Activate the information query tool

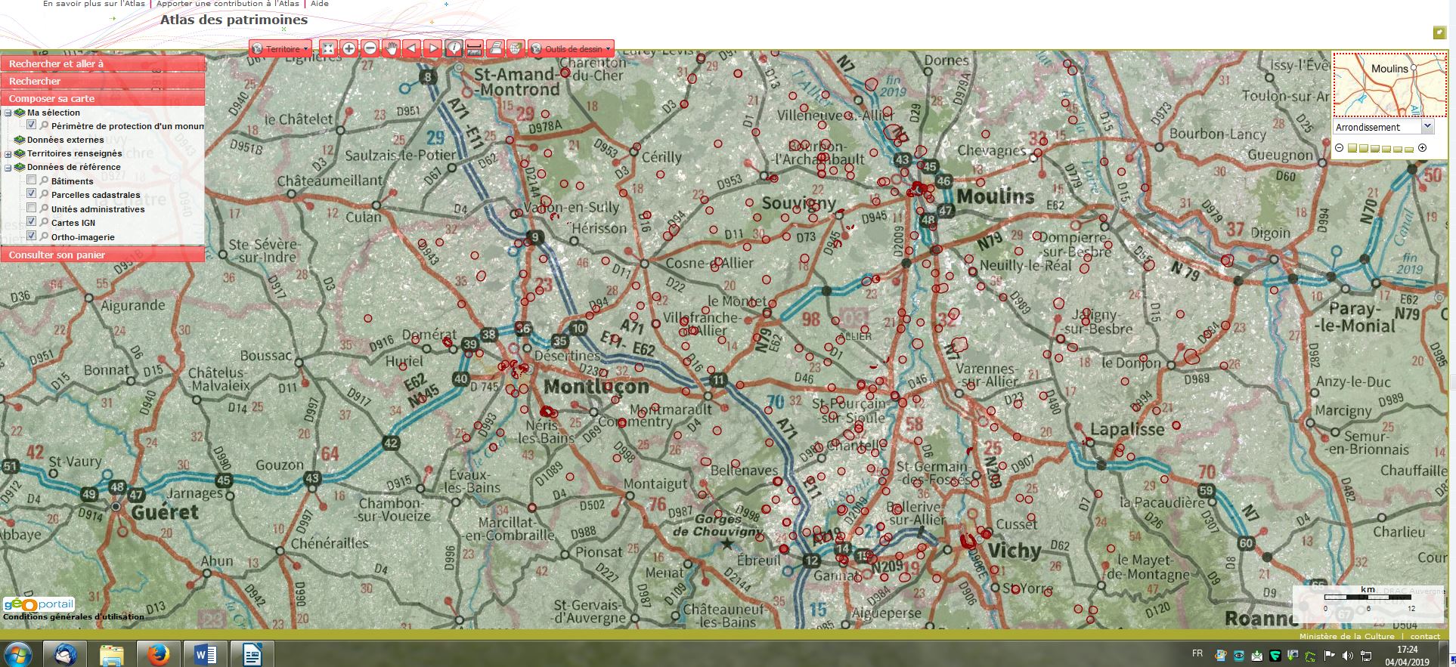tap(454, 48)
